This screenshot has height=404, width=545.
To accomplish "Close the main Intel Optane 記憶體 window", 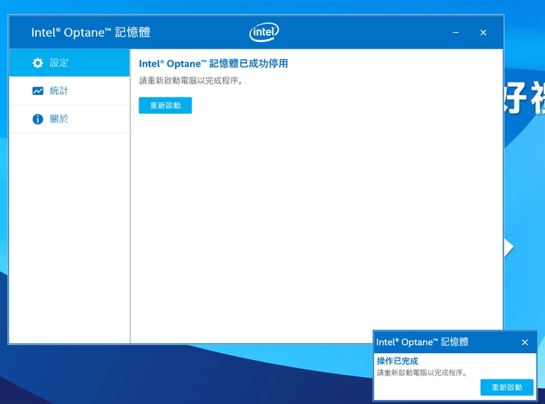I will click(x=483, y=33).
